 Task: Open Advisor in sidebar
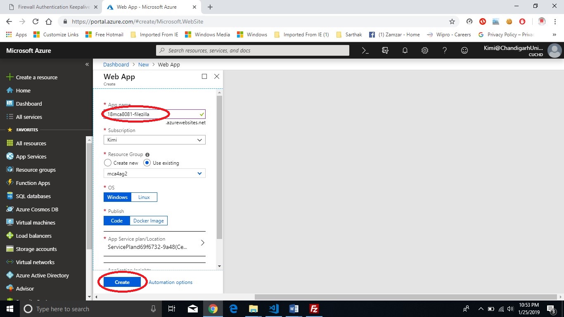tap(20, 289)
